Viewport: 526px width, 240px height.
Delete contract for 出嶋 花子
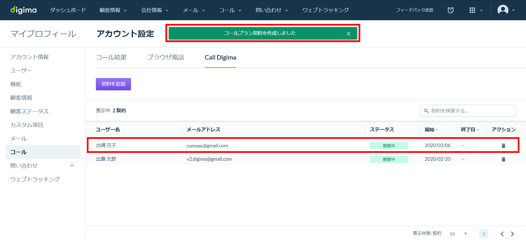click(x=503, y=146)
